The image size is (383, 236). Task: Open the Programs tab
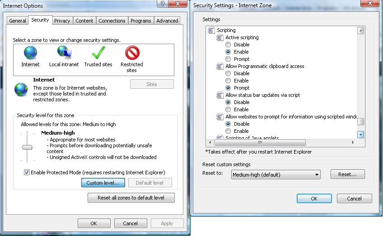[141, 21]
